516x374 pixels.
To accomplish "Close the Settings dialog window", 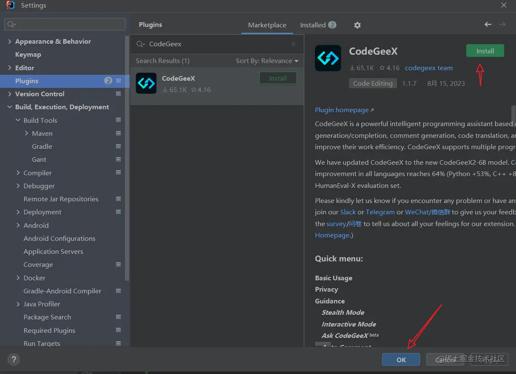I will [504, 5].
